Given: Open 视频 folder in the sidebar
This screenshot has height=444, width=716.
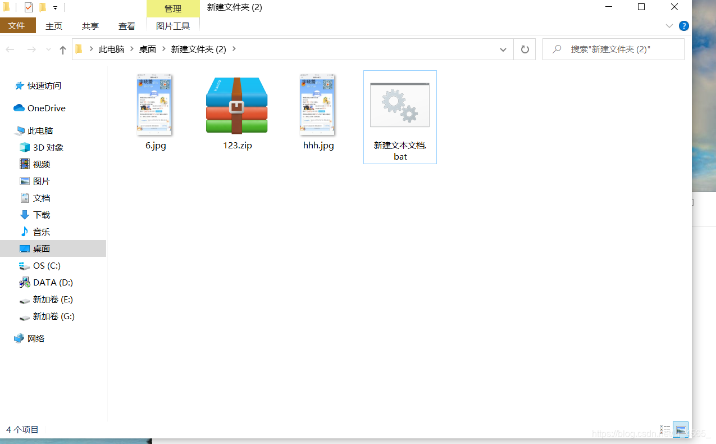Looking at the screenshot, I should 42,164.
